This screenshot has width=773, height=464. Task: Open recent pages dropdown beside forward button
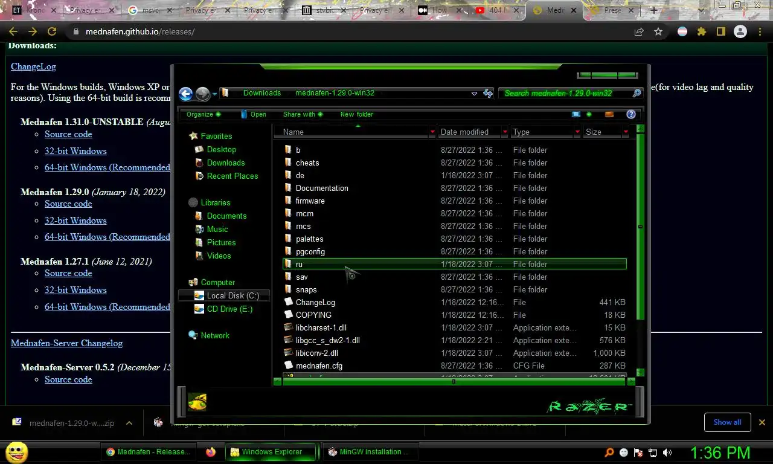214,94
